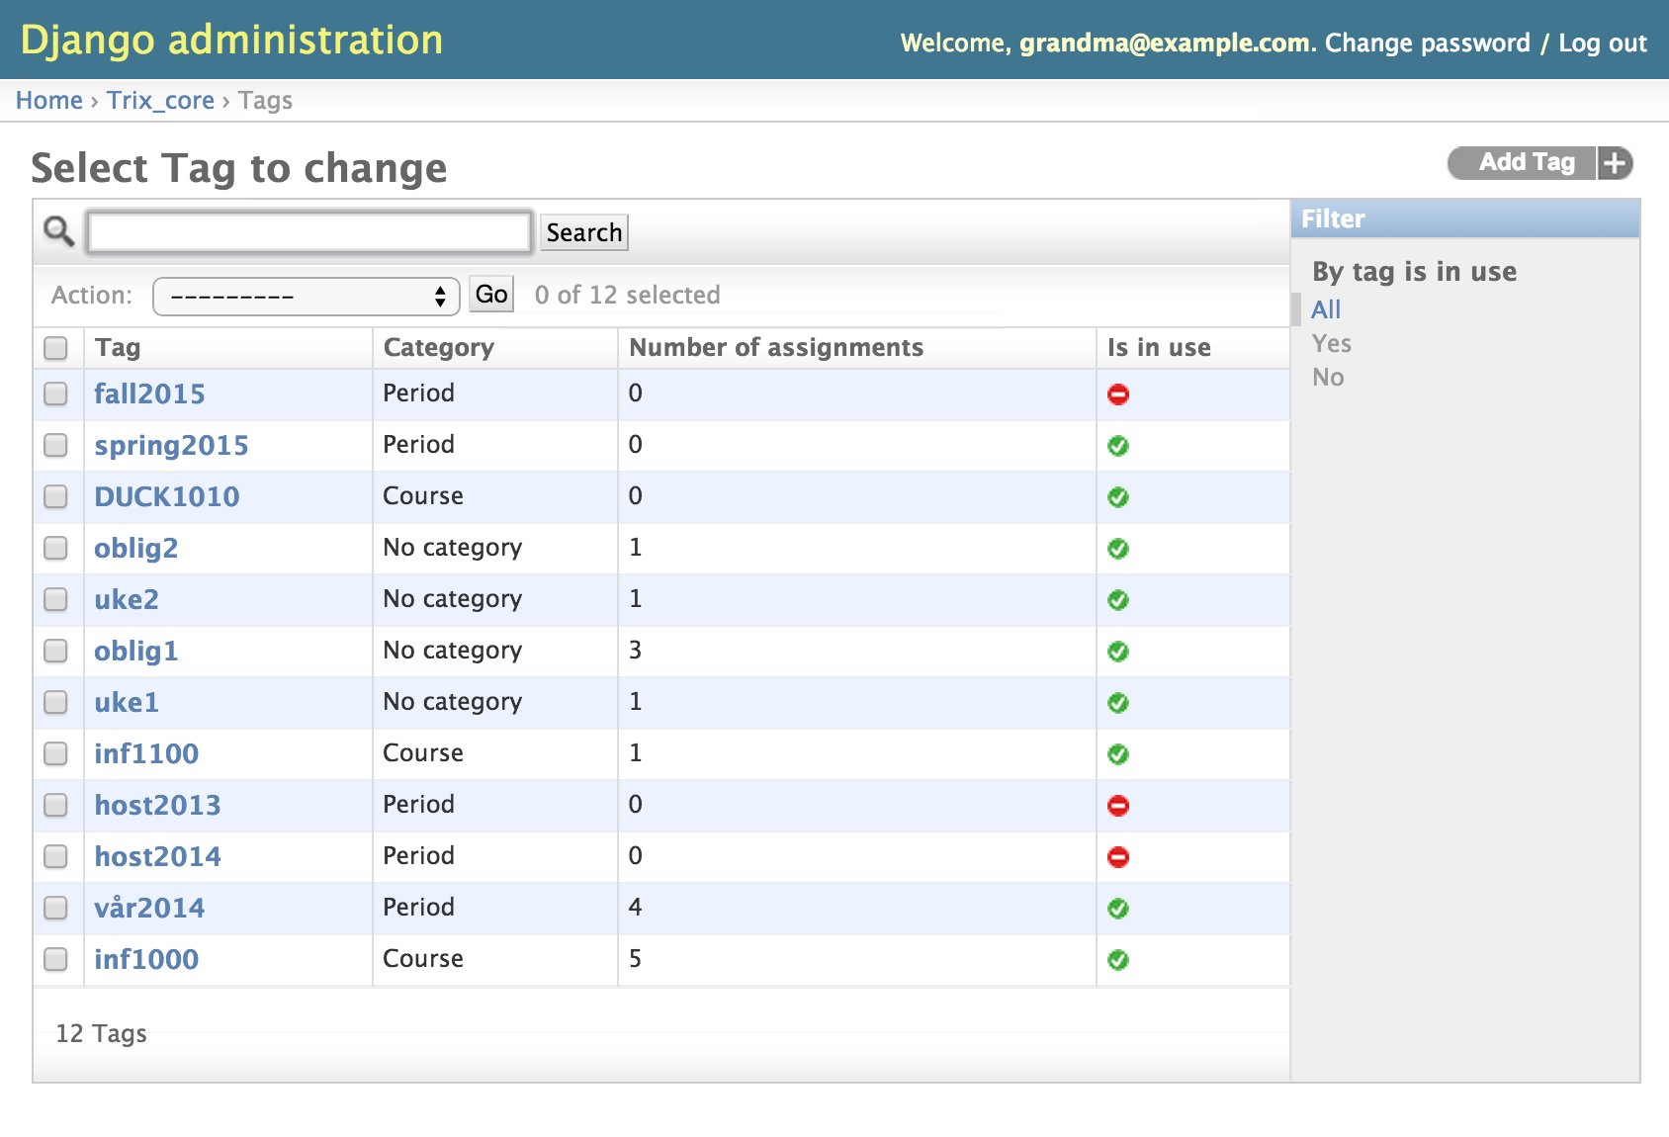Screen dimensions: 1669x1137
Task: Click the green check icon for DUCK1010
Action: [1118, 497]
